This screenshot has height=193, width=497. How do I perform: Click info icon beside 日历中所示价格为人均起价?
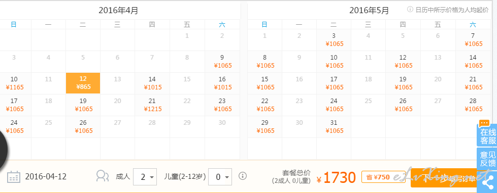[410, 10]
